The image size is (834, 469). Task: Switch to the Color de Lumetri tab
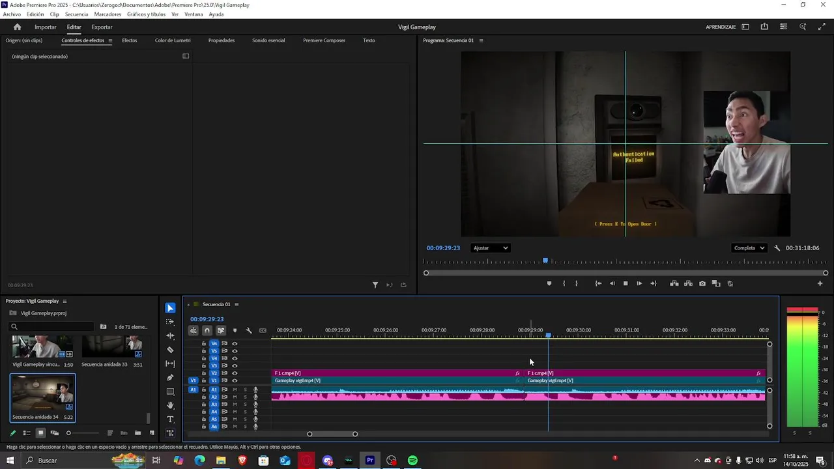point(173,40)
